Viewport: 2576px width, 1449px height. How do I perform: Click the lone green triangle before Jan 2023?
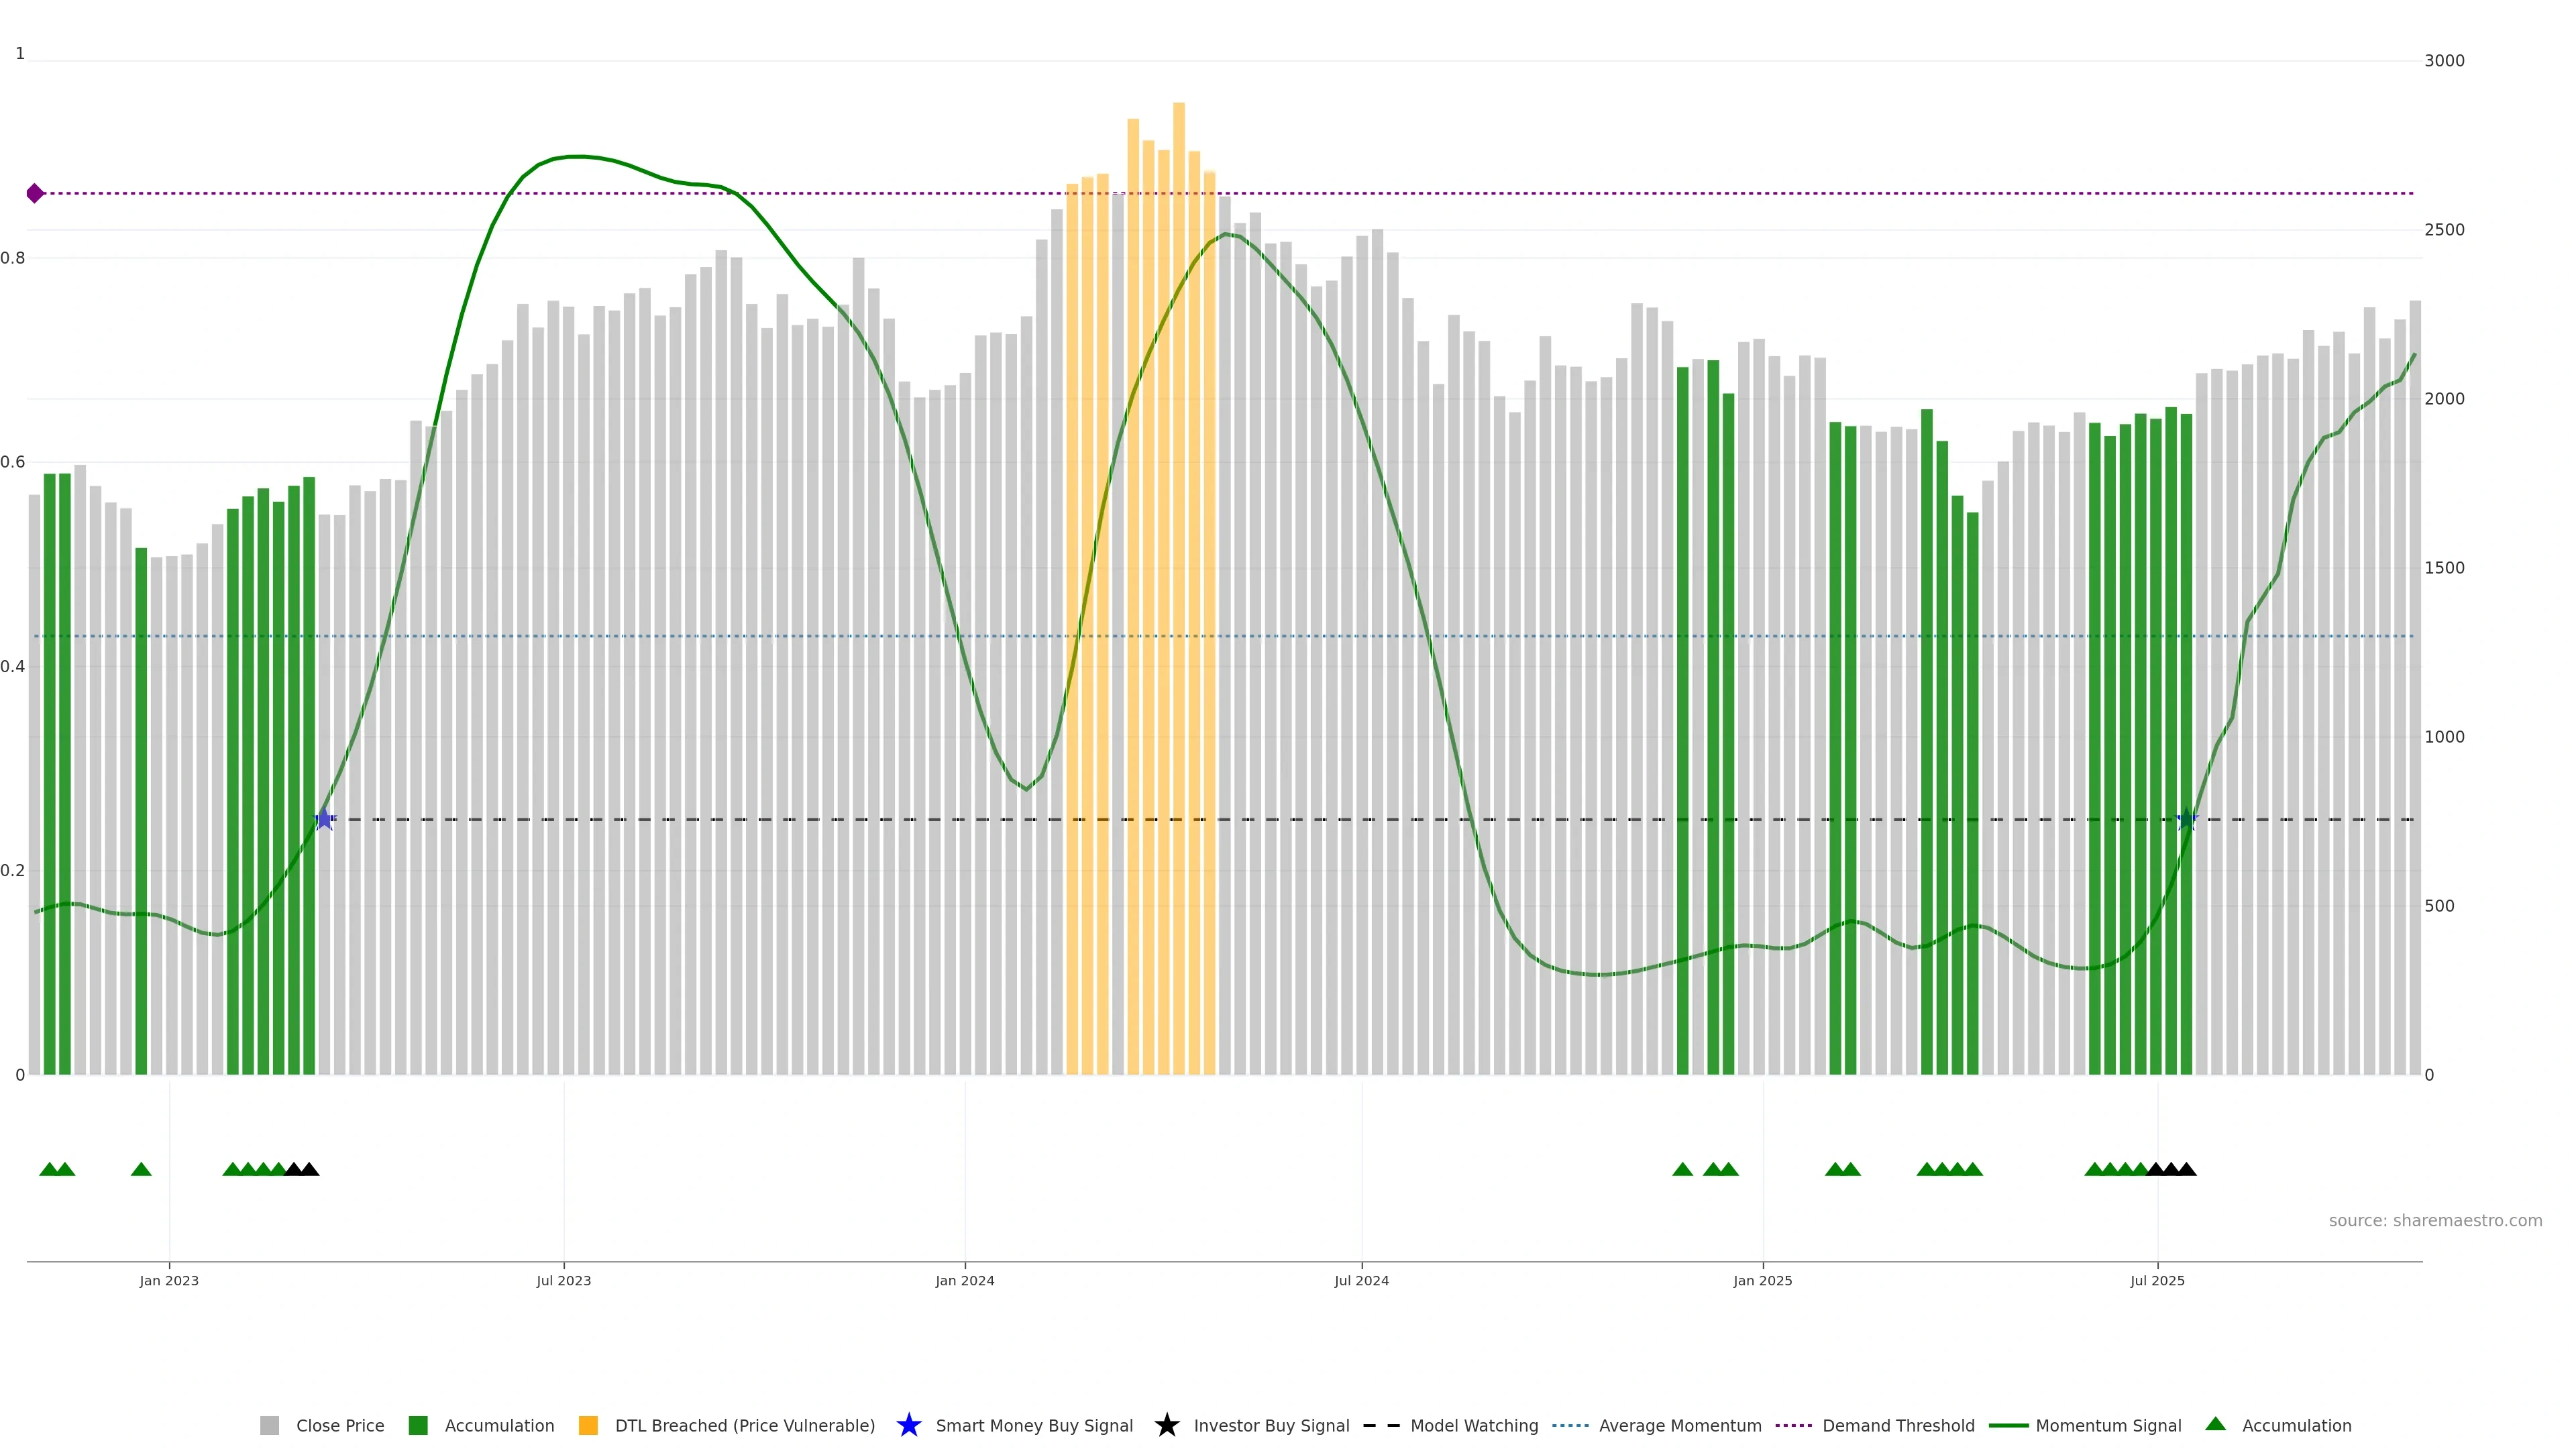pyautogui.click(x=141, y=1169)
